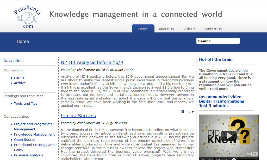Click the Search input field
This screenshot has width=267, height=160.
tap(218, 41)
